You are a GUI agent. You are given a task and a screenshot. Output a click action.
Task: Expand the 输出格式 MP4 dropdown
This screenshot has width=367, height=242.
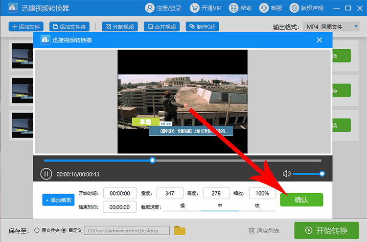pyautogui.click(x=331, y=27)
